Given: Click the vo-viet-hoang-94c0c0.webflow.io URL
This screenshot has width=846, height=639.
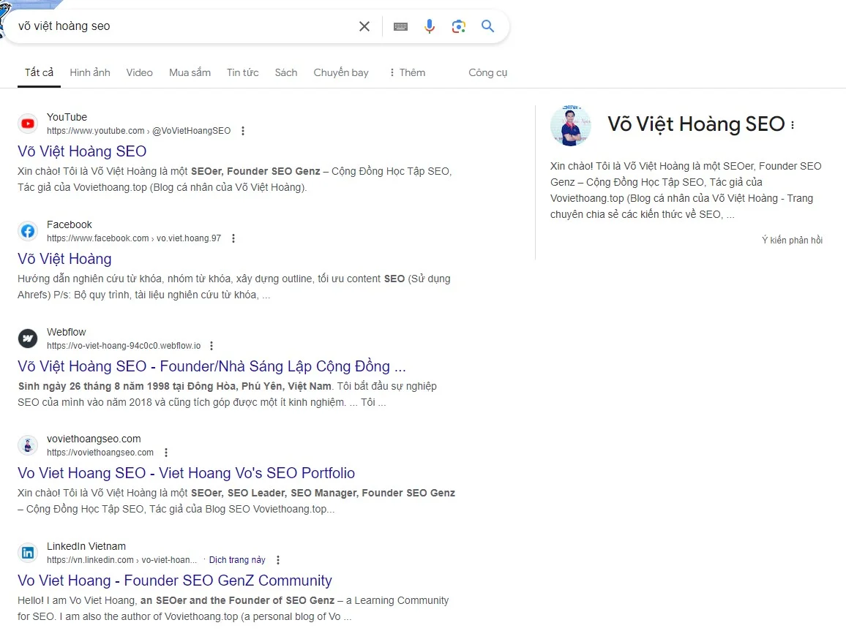Looking at the screenshot, I should (124, 346).
